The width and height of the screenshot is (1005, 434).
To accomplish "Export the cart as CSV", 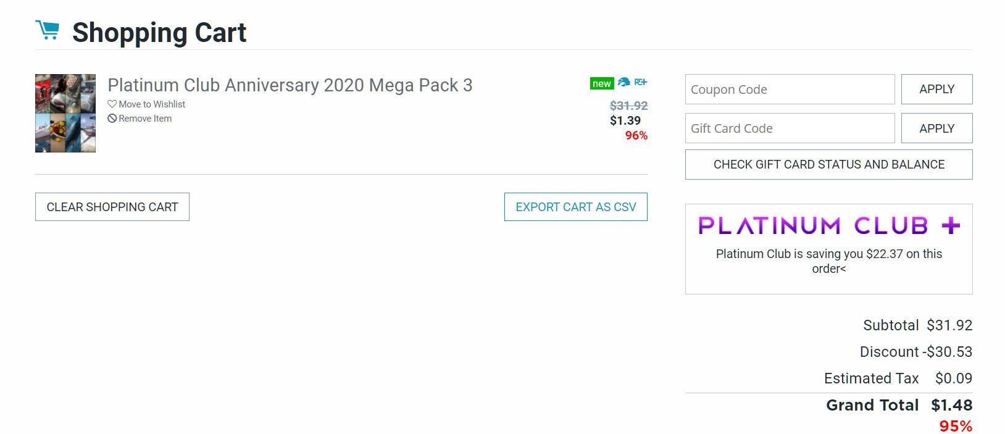I will pyautogui.click(x=575, y=207).
